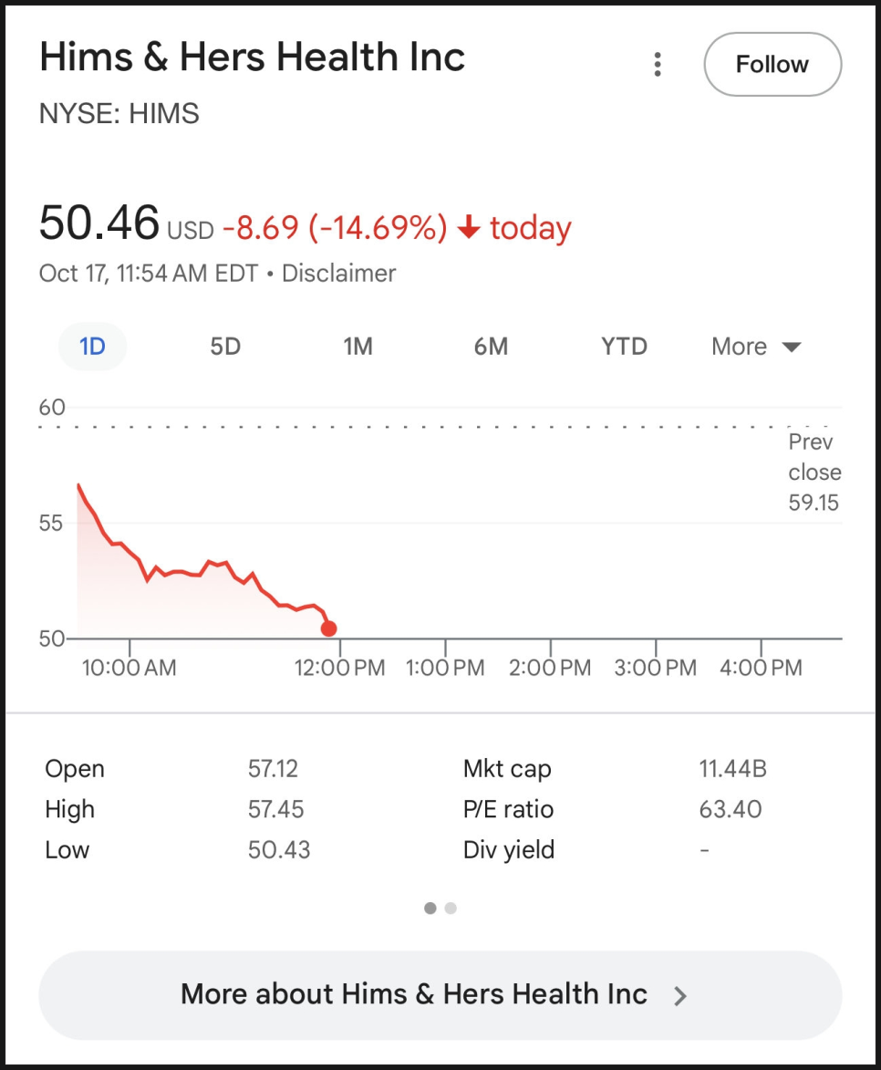Click the More dropdown triangle arrow
Viewport: 881px width, 1070px height.
point(792,348)
